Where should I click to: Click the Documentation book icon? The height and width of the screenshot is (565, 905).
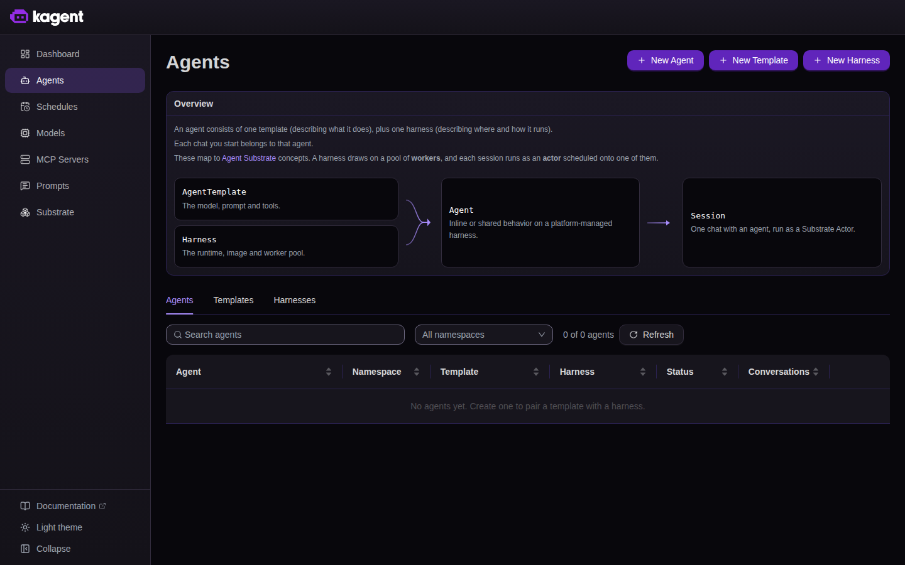25,506
